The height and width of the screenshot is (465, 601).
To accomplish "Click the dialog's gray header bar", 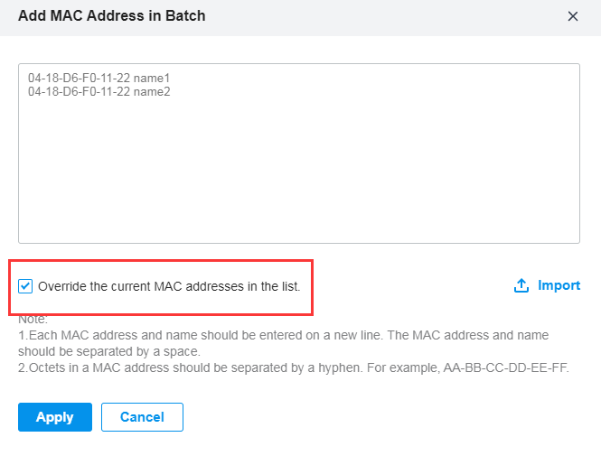I will 300,18.
